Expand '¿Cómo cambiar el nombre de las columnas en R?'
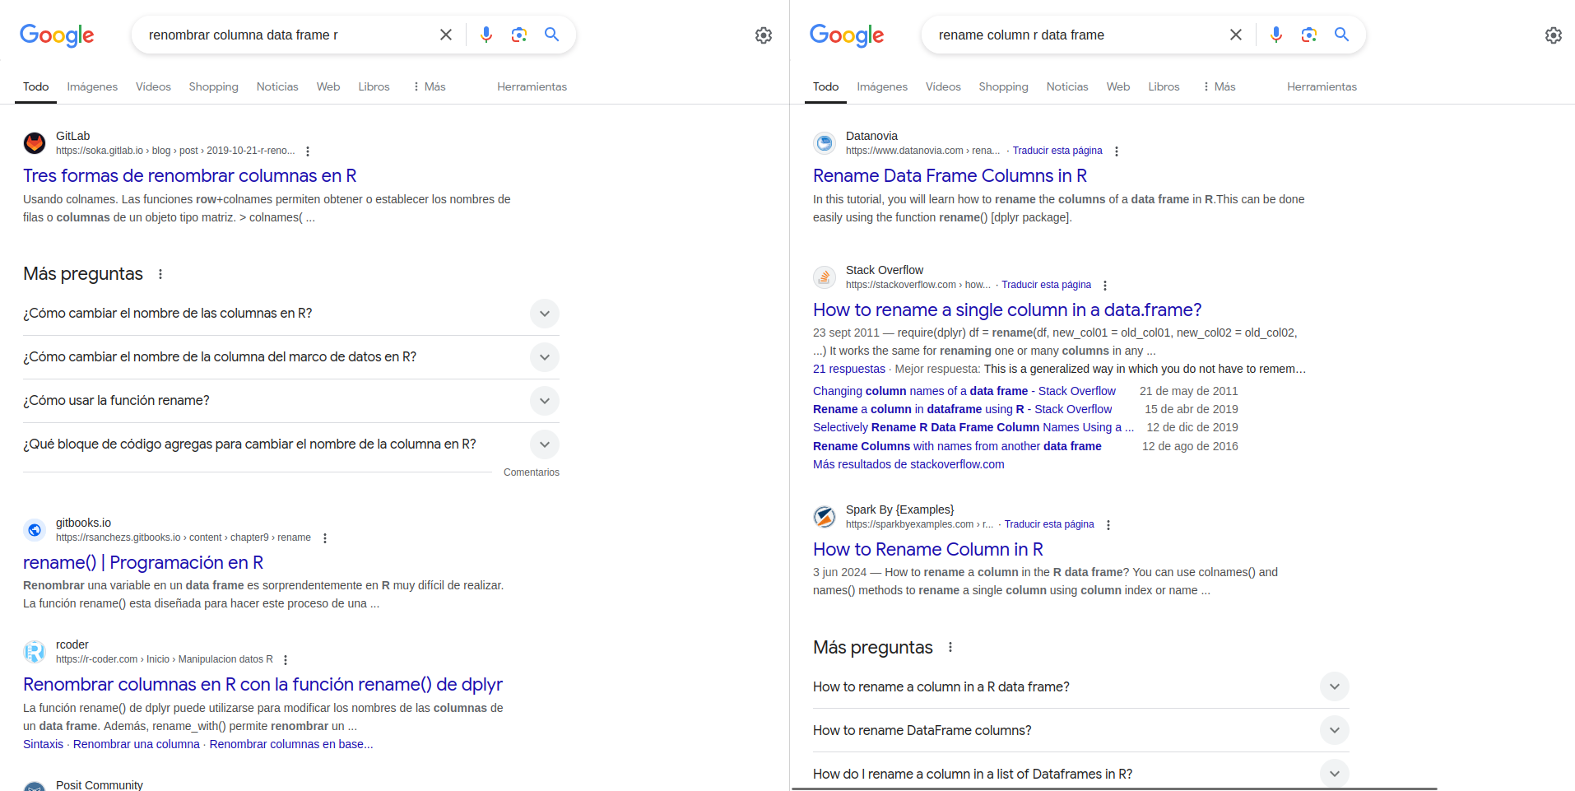1575x791 pixels. [544, 314]
